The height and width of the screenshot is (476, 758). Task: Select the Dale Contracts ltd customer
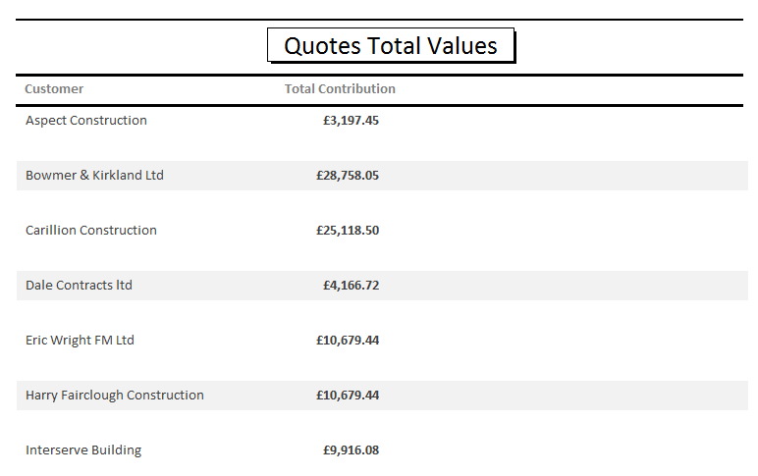[x=79, y=286]
